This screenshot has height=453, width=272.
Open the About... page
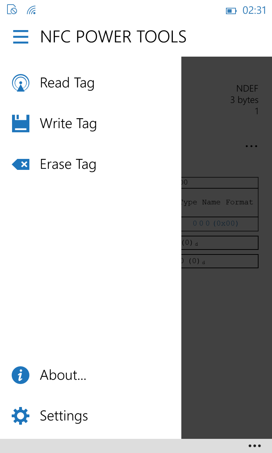tap(63, 375)
